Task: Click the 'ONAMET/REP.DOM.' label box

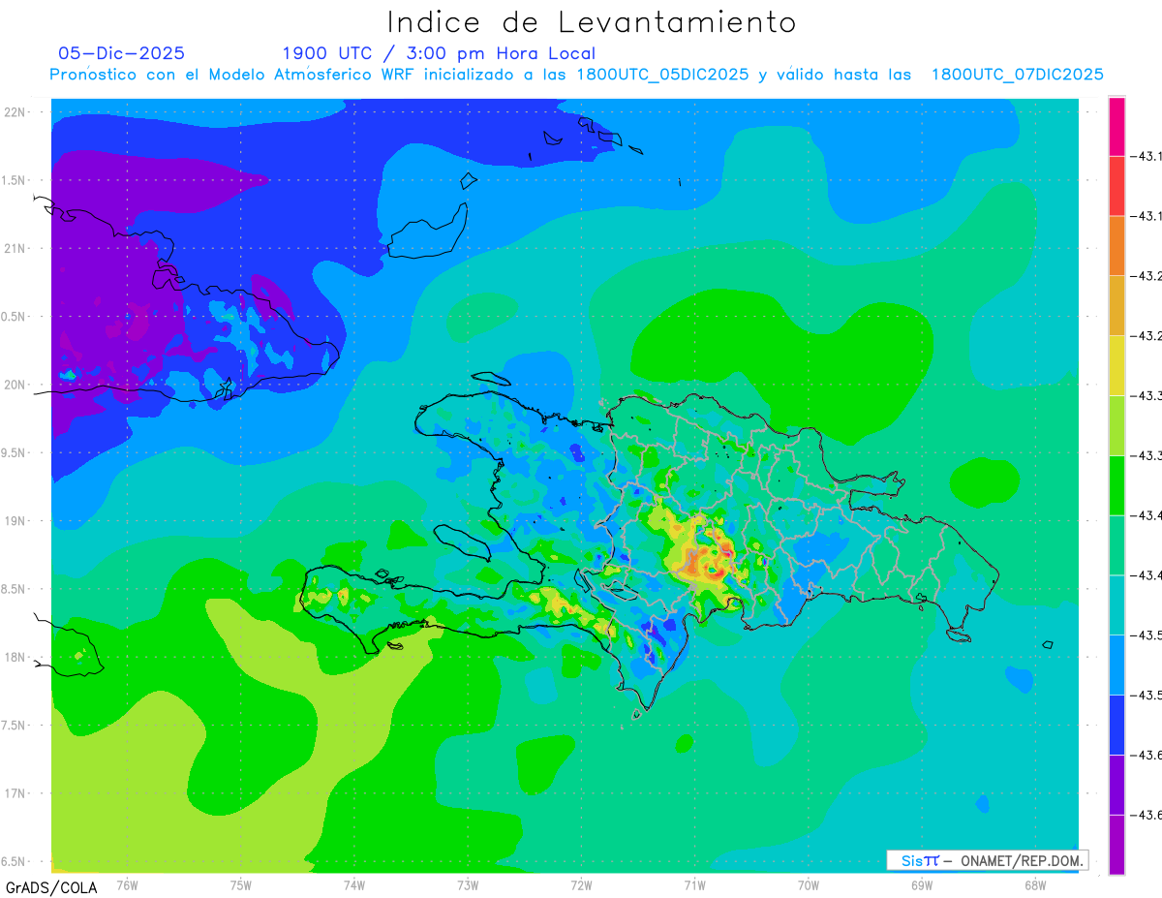Action: click(987, 860)
